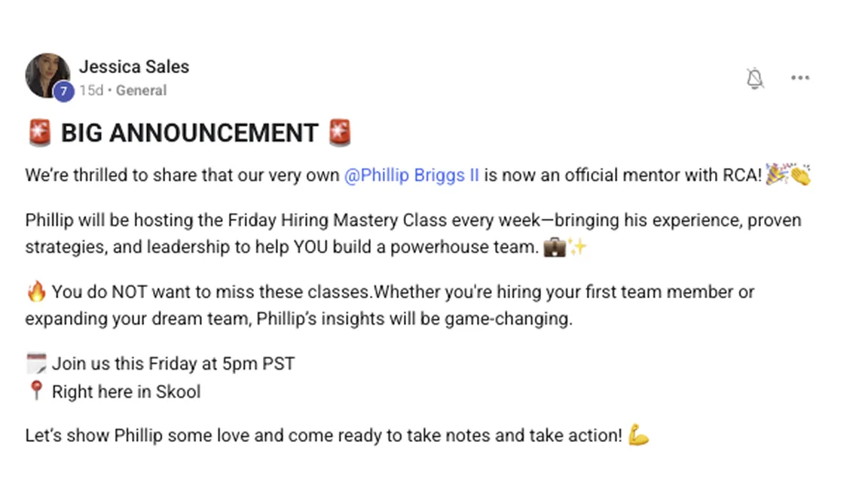Click the red location pin emoji
Screen dimensions: 859x503
tap(35, 392)
